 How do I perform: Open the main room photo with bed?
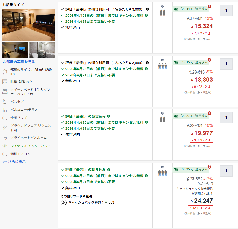pos(29,25)
